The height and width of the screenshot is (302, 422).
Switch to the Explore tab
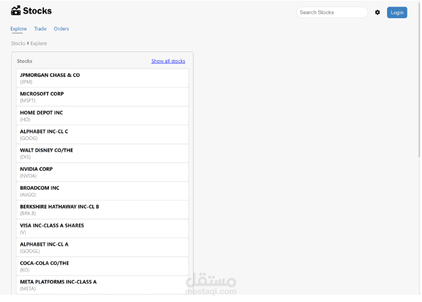coord(19,29)
